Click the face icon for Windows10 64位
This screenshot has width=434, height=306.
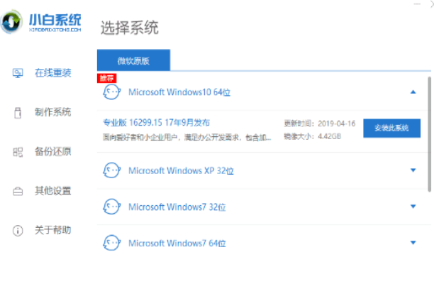click(112, 92)
